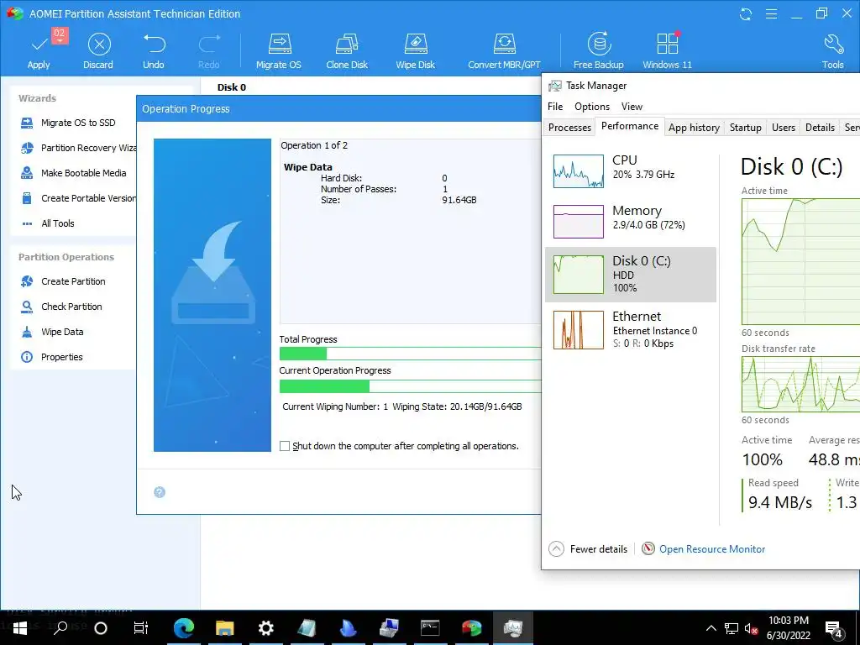This screenshot has width=860, height=645.
Task: Open All Tools in Wizards panel
Action: [x=48, y=223]
